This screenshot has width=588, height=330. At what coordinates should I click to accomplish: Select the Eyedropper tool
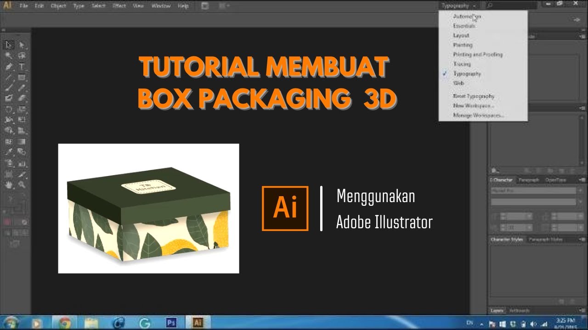9,152
